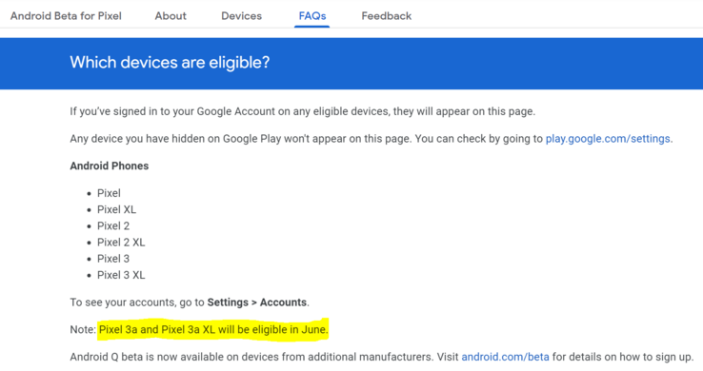Click the bold 'Settings > Accounts' text
This screenshot has height=371, width=703.
257,303
